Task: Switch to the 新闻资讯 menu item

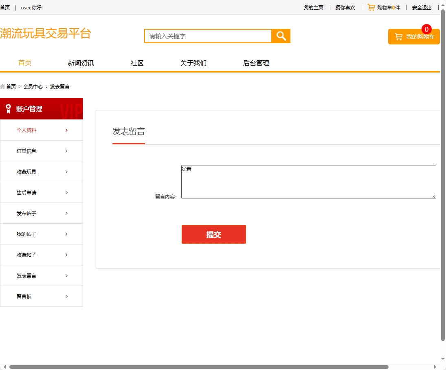Action: click(x=80, y=63)
